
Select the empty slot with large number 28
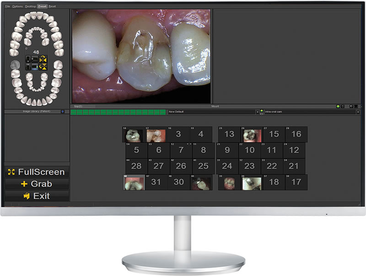(136, 166)
